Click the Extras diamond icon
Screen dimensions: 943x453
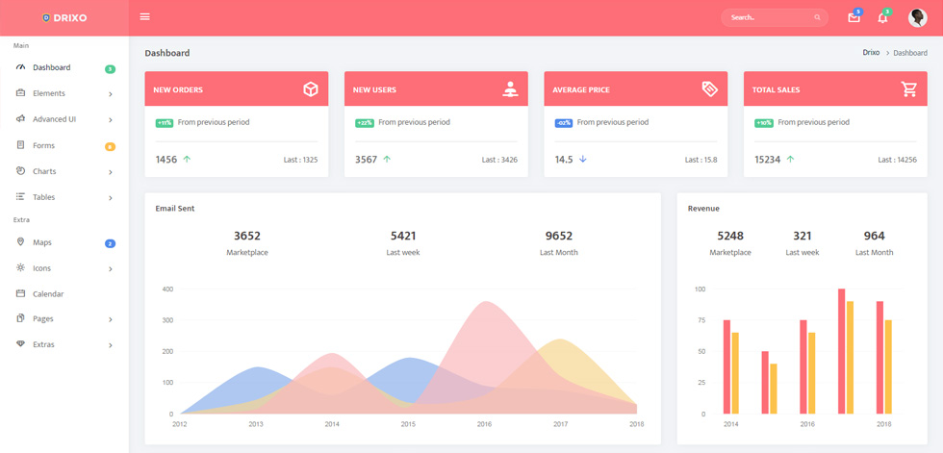(20, 343)
